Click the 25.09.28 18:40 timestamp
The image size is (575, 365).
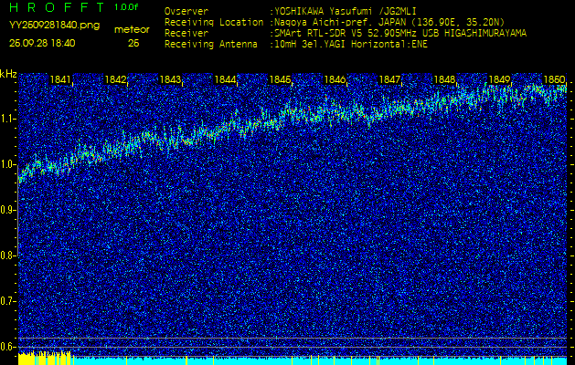point(42,43)
